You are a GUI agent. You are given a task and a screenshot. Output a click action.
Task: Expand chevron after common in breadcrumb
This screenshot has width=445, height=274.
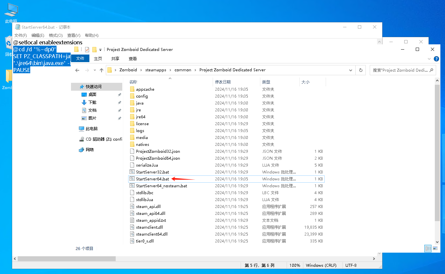point(195,70)
